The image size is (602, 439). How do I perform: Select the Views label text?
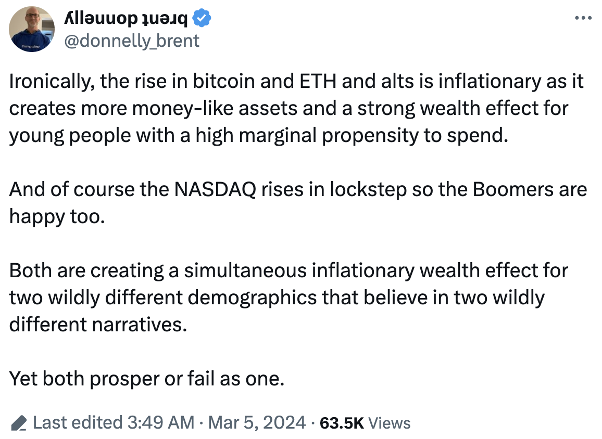(390, 422)
